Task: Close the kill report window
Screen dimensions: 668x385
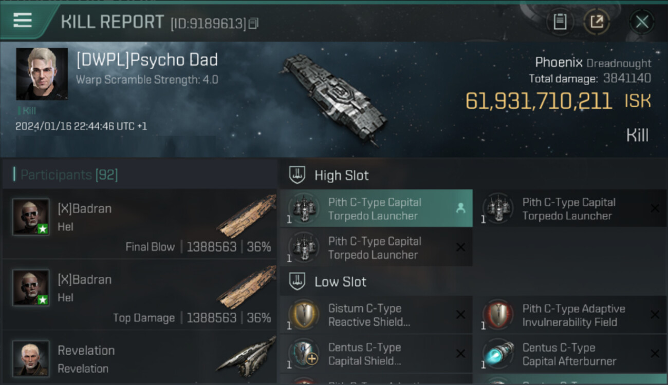Action: [642, 22]
